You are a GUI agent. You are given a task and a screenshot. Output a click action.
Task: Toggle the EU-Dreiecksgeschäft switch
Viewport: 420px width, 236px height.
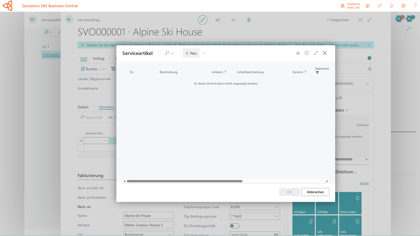point(235,226)
